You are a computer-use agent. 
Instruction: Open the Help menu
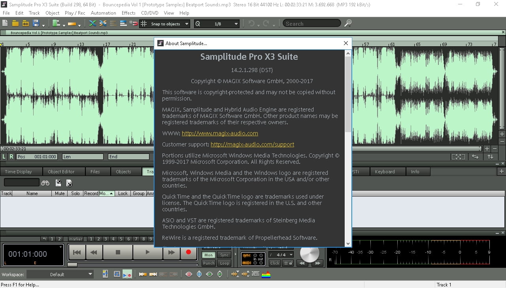[184, 13]
